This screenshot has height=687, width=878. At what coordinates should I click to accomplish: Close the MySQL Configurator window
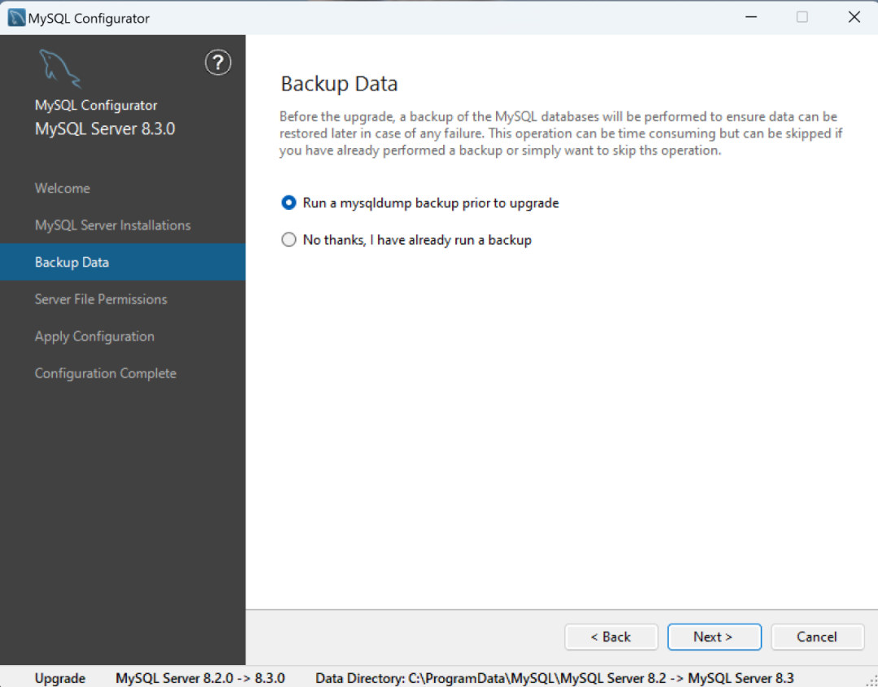(854, 17)
